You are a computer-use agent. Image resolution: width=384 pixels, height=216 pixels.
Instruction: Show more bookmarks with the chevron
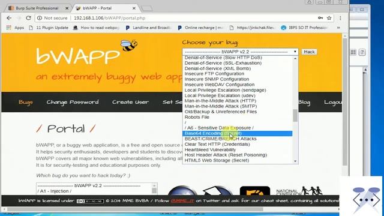coord(338,28)
